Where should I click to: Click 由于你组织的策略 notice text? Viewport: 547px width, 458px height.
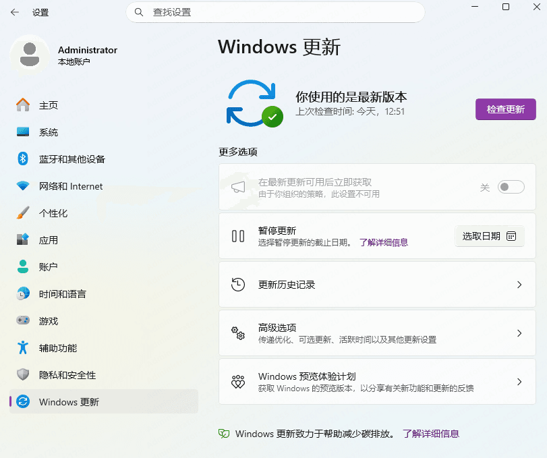pyautogui.click(x=319, y=194)
